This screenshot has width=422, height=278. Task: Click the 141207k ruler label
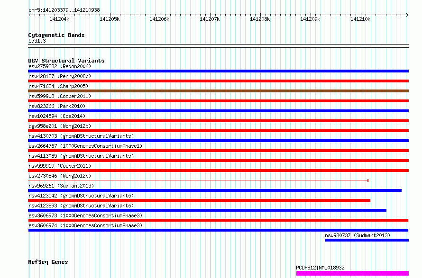210,19
